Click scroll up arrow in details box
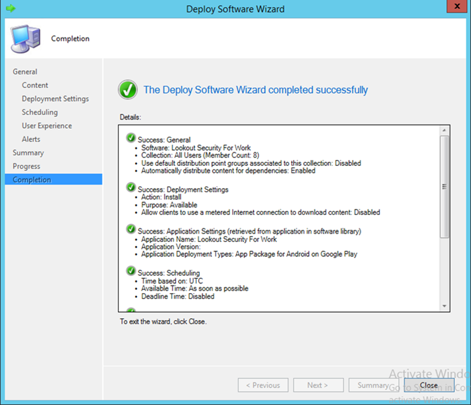The width and height of the screenshot is (471, 405). [444, 130]
